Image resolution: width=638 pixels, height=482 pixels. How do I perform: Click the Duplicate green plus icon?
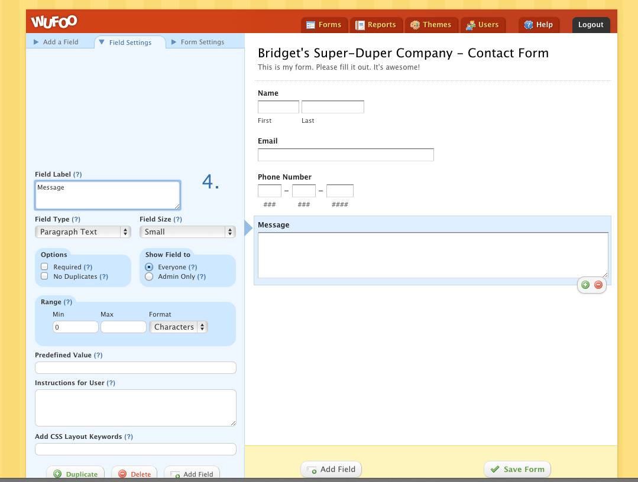[x=57, y=474]
